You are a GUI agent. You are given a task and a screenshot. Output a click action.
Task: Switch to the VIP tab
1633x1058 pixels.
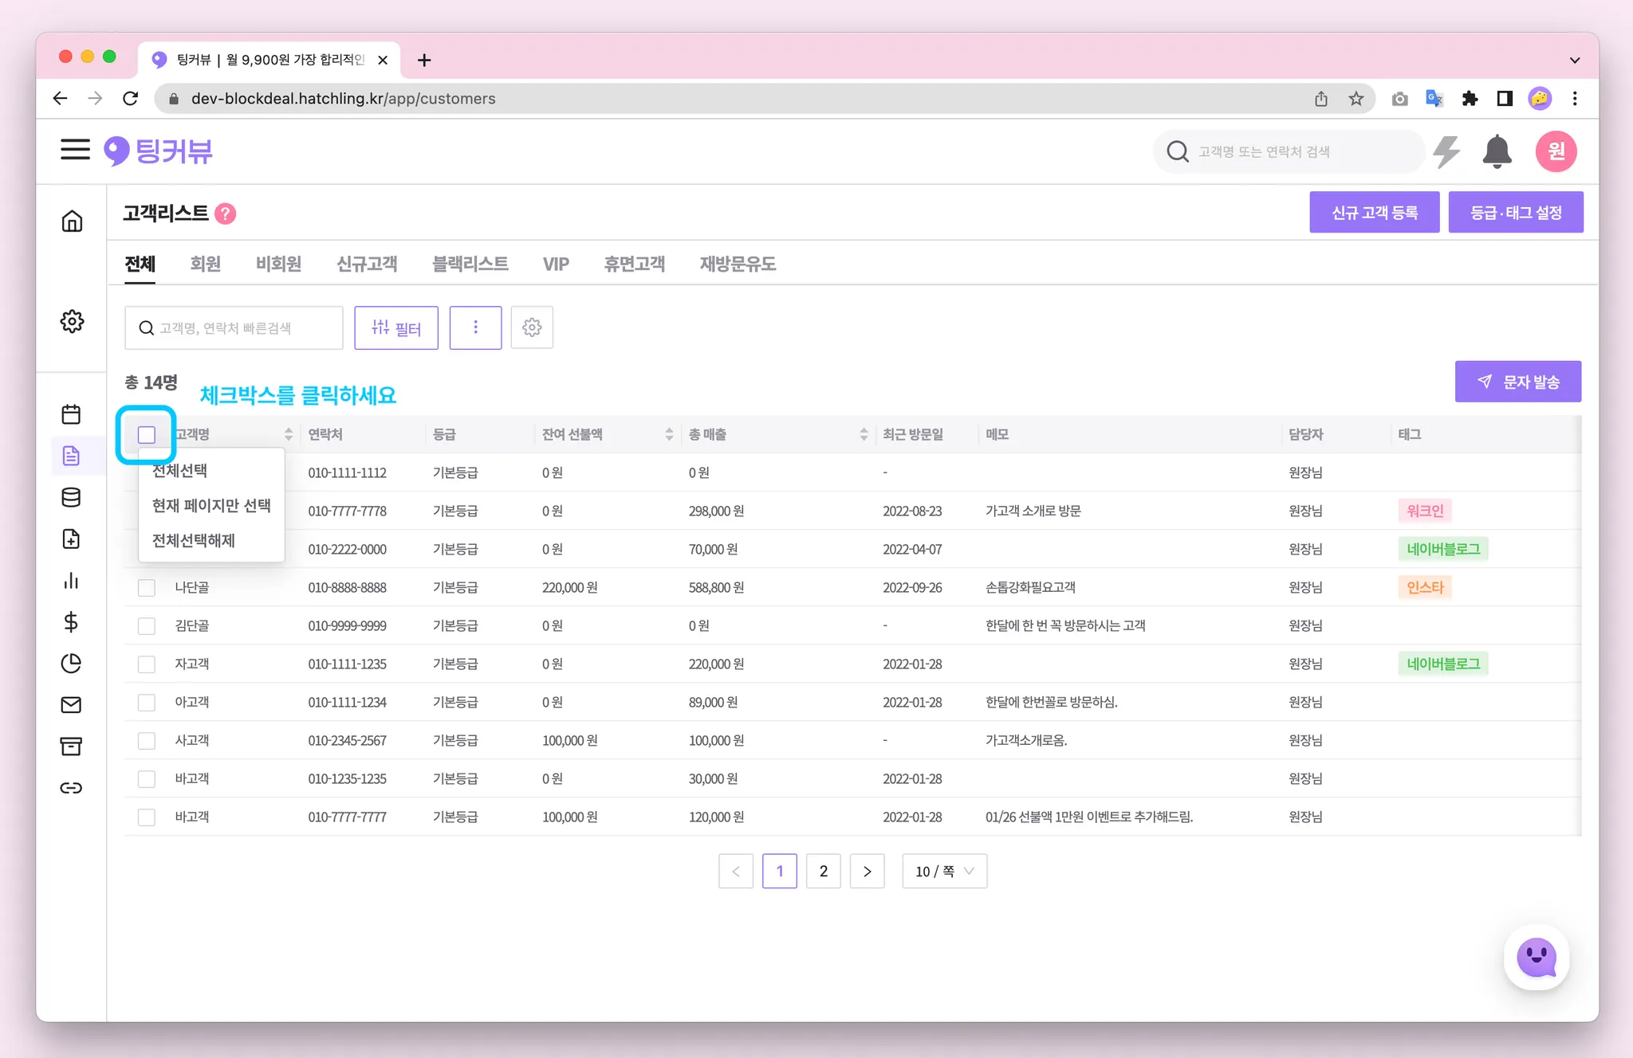[x=556, y=264]
